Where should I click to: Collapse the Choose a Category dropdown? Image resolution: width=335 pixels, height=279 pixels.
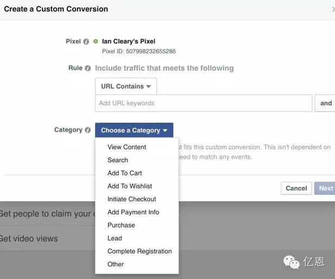134,130
